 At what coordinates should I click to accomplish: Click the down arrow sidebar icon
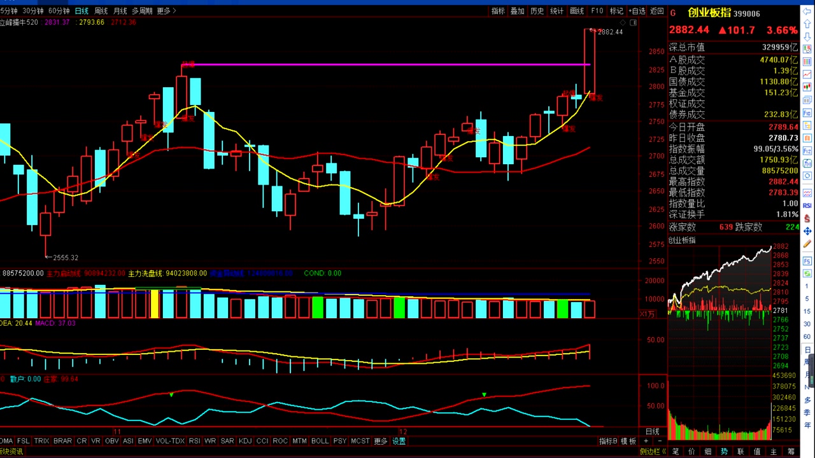(x=807, y=37)
